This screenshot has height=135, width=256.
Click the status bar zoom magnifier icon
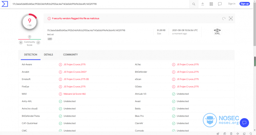pos(251,133)
